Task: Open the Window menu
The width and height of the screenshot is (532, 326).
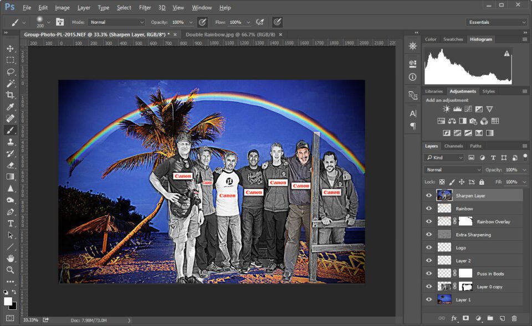Action: point(202,7)
